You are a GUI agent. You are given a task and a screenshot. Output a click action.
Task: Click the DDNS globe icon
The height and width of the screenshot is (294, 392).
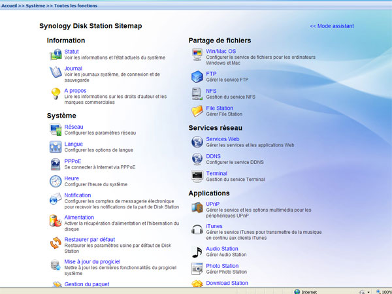197,159
